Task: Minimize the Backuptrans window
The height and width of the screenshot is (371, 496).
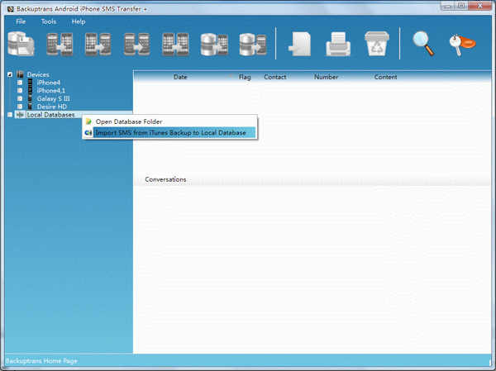Action: 447,6
